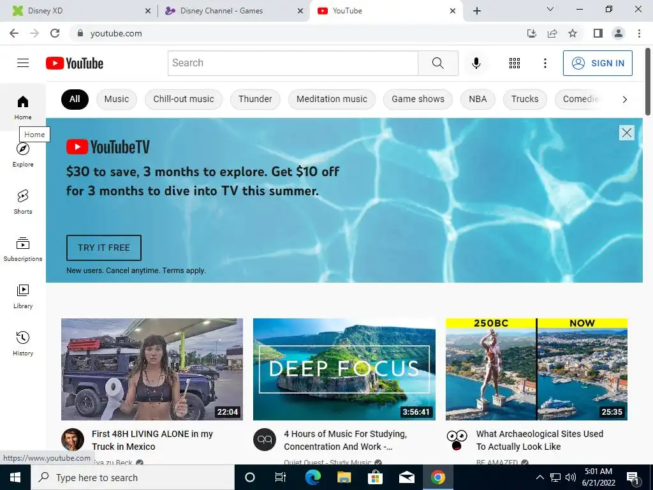Open the Windows Start menu
The width and height of the screenshot is (653, 490).
click(15, 477)
